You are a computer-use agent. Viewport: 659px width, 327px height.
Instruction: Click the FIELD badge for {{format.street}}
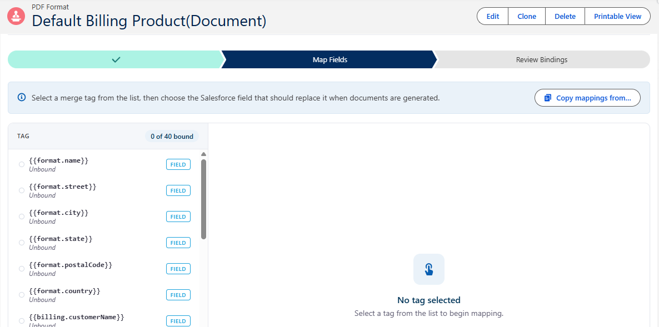coord(178,190)
